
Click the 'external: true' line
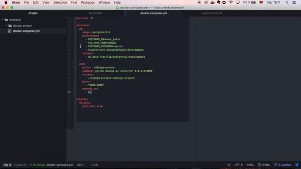coord(92,106)
